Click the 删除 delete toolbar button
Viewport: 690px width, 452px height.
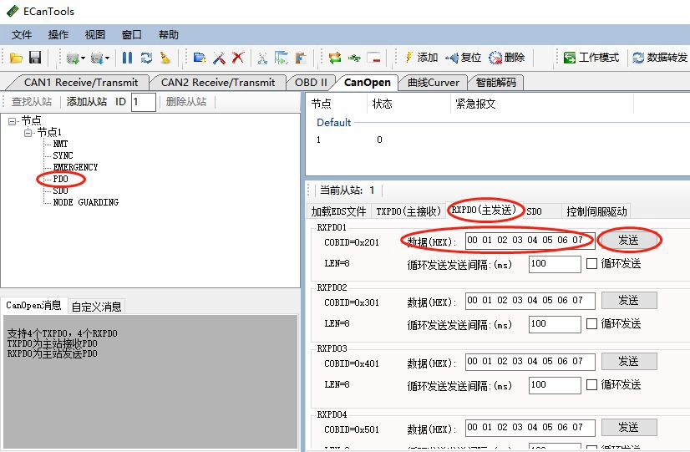click(x=507, y=58)
